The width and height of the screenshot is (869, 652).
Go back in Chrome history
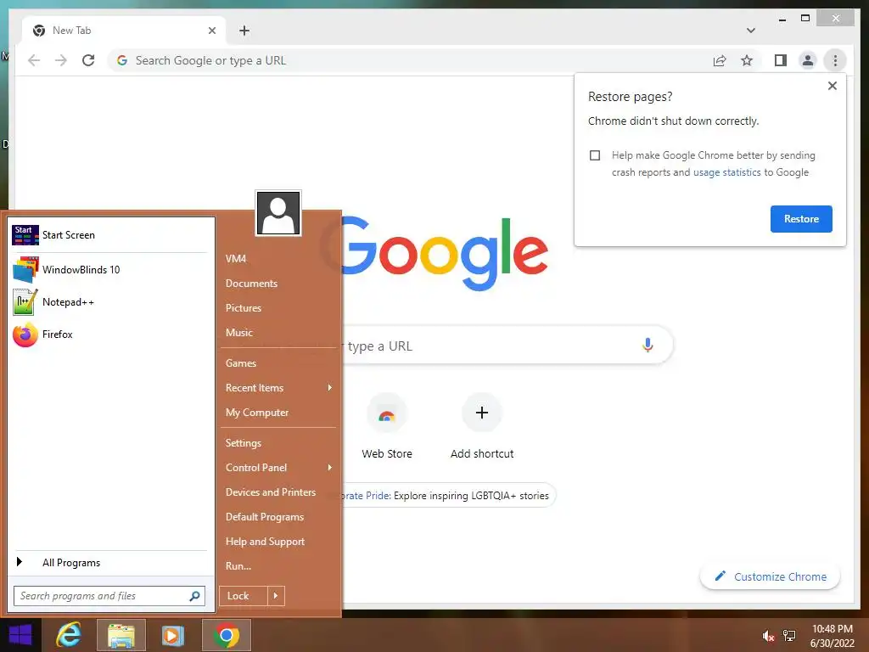point(34,60)
